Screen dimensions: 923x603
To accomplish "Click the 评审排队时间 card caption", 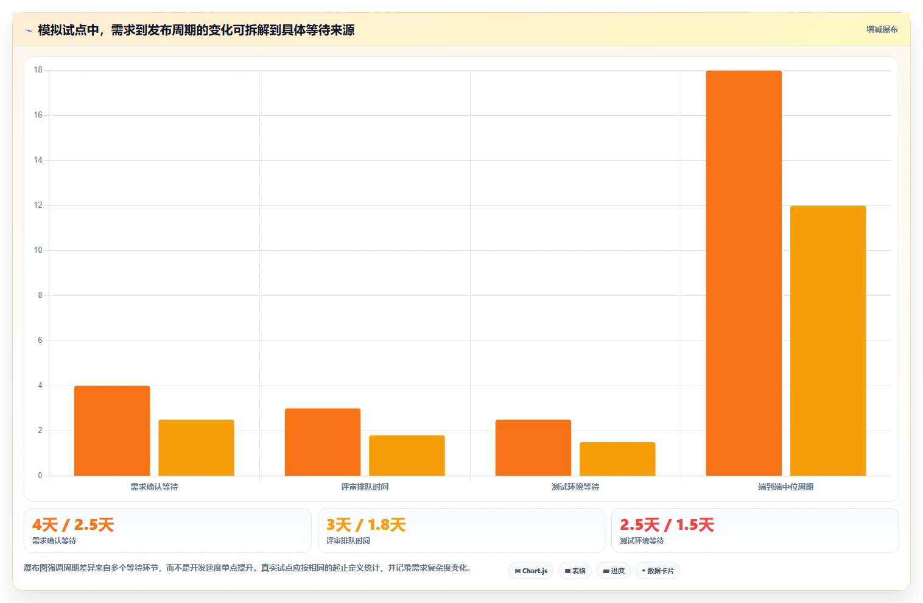I will 348,541.
